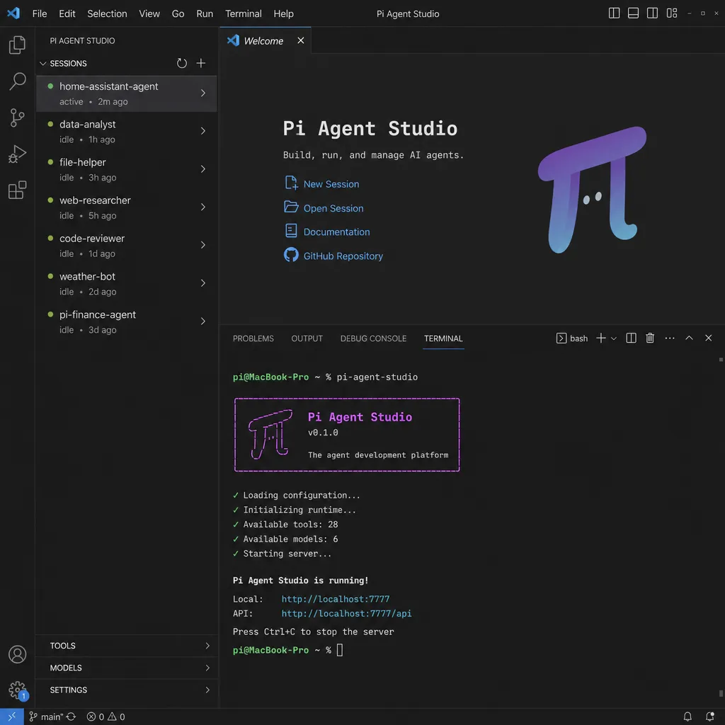Click the Documentation book icon

point(291,230)
